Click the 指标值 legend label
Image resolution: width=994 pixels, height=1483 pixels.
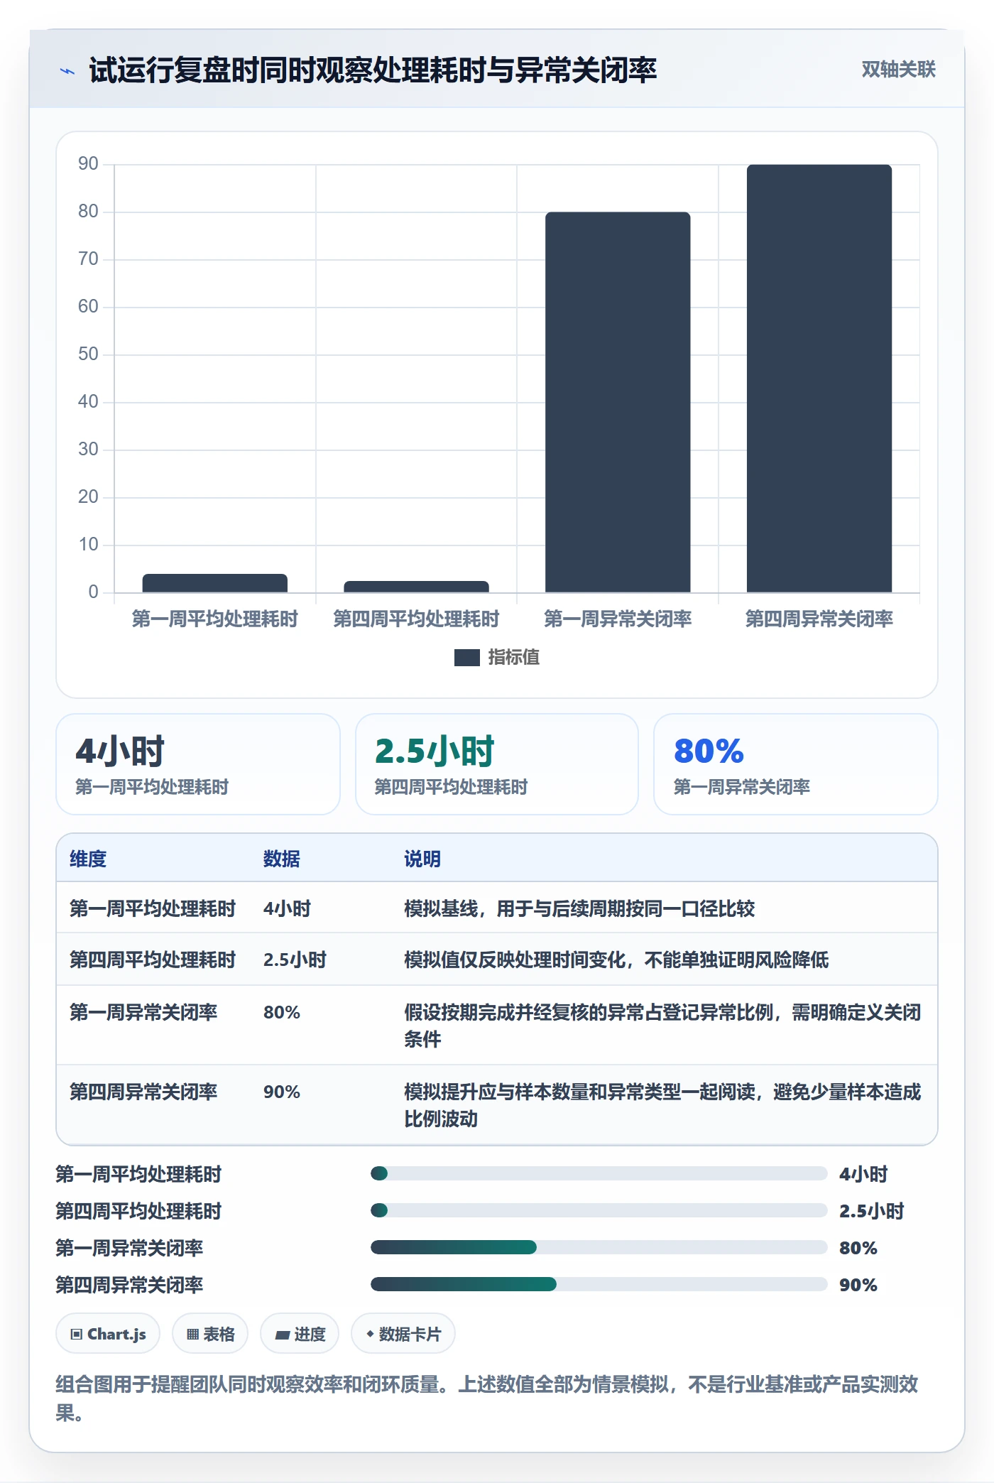tap(514, 658)
